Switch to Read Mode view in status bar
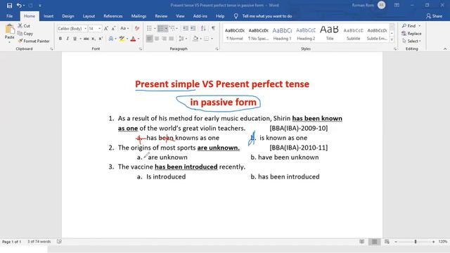Screen dimensions: 450x253 pyautogui.click(x=362, y=242)
